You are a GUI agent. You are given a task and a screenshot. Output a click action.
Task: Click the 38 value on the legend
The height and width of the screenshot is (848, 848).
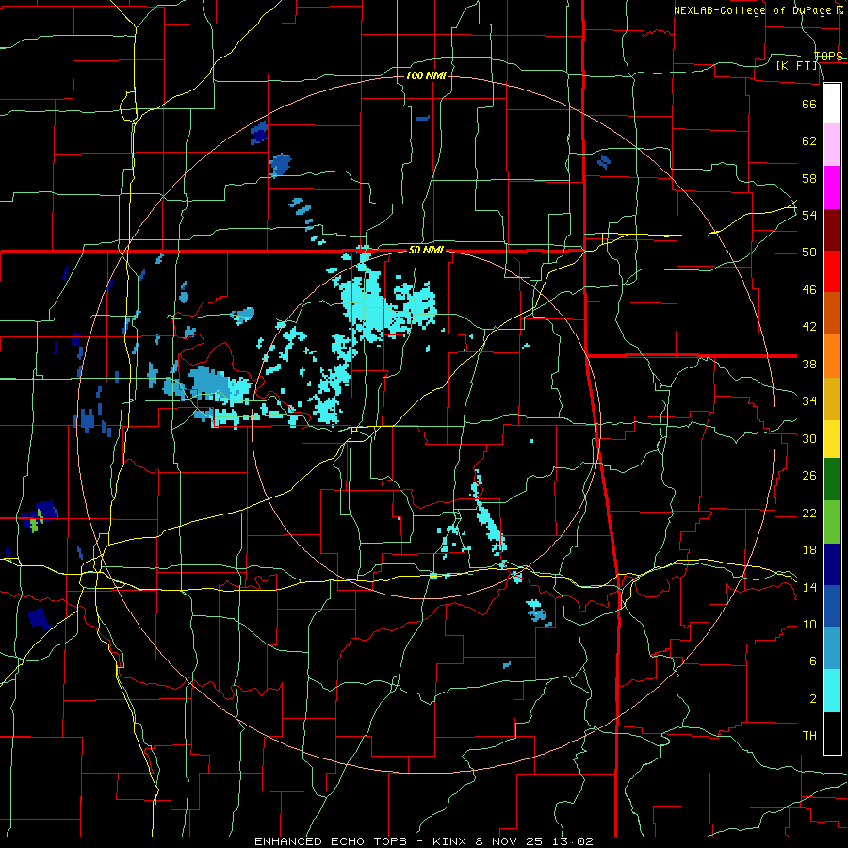(x=809, y=364)
